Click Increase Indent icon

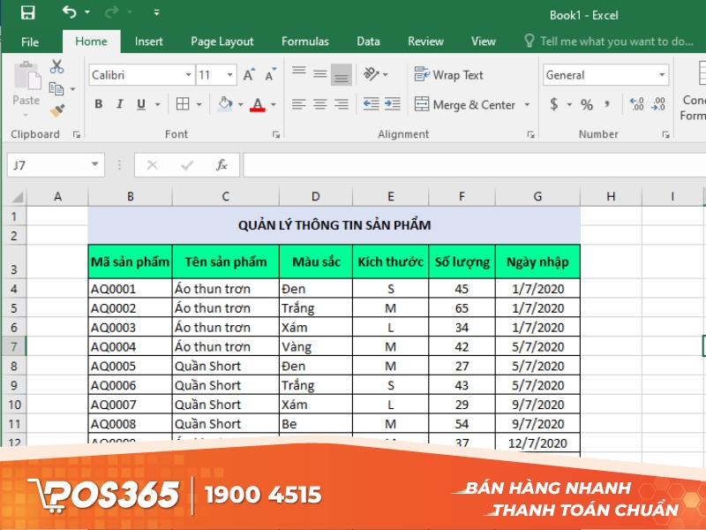393,104
